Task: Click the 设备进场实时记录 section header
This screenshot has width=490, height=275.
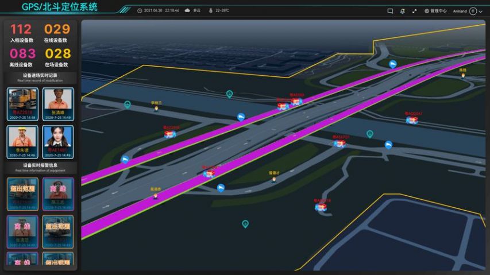Action: click(x=40, y=77)
